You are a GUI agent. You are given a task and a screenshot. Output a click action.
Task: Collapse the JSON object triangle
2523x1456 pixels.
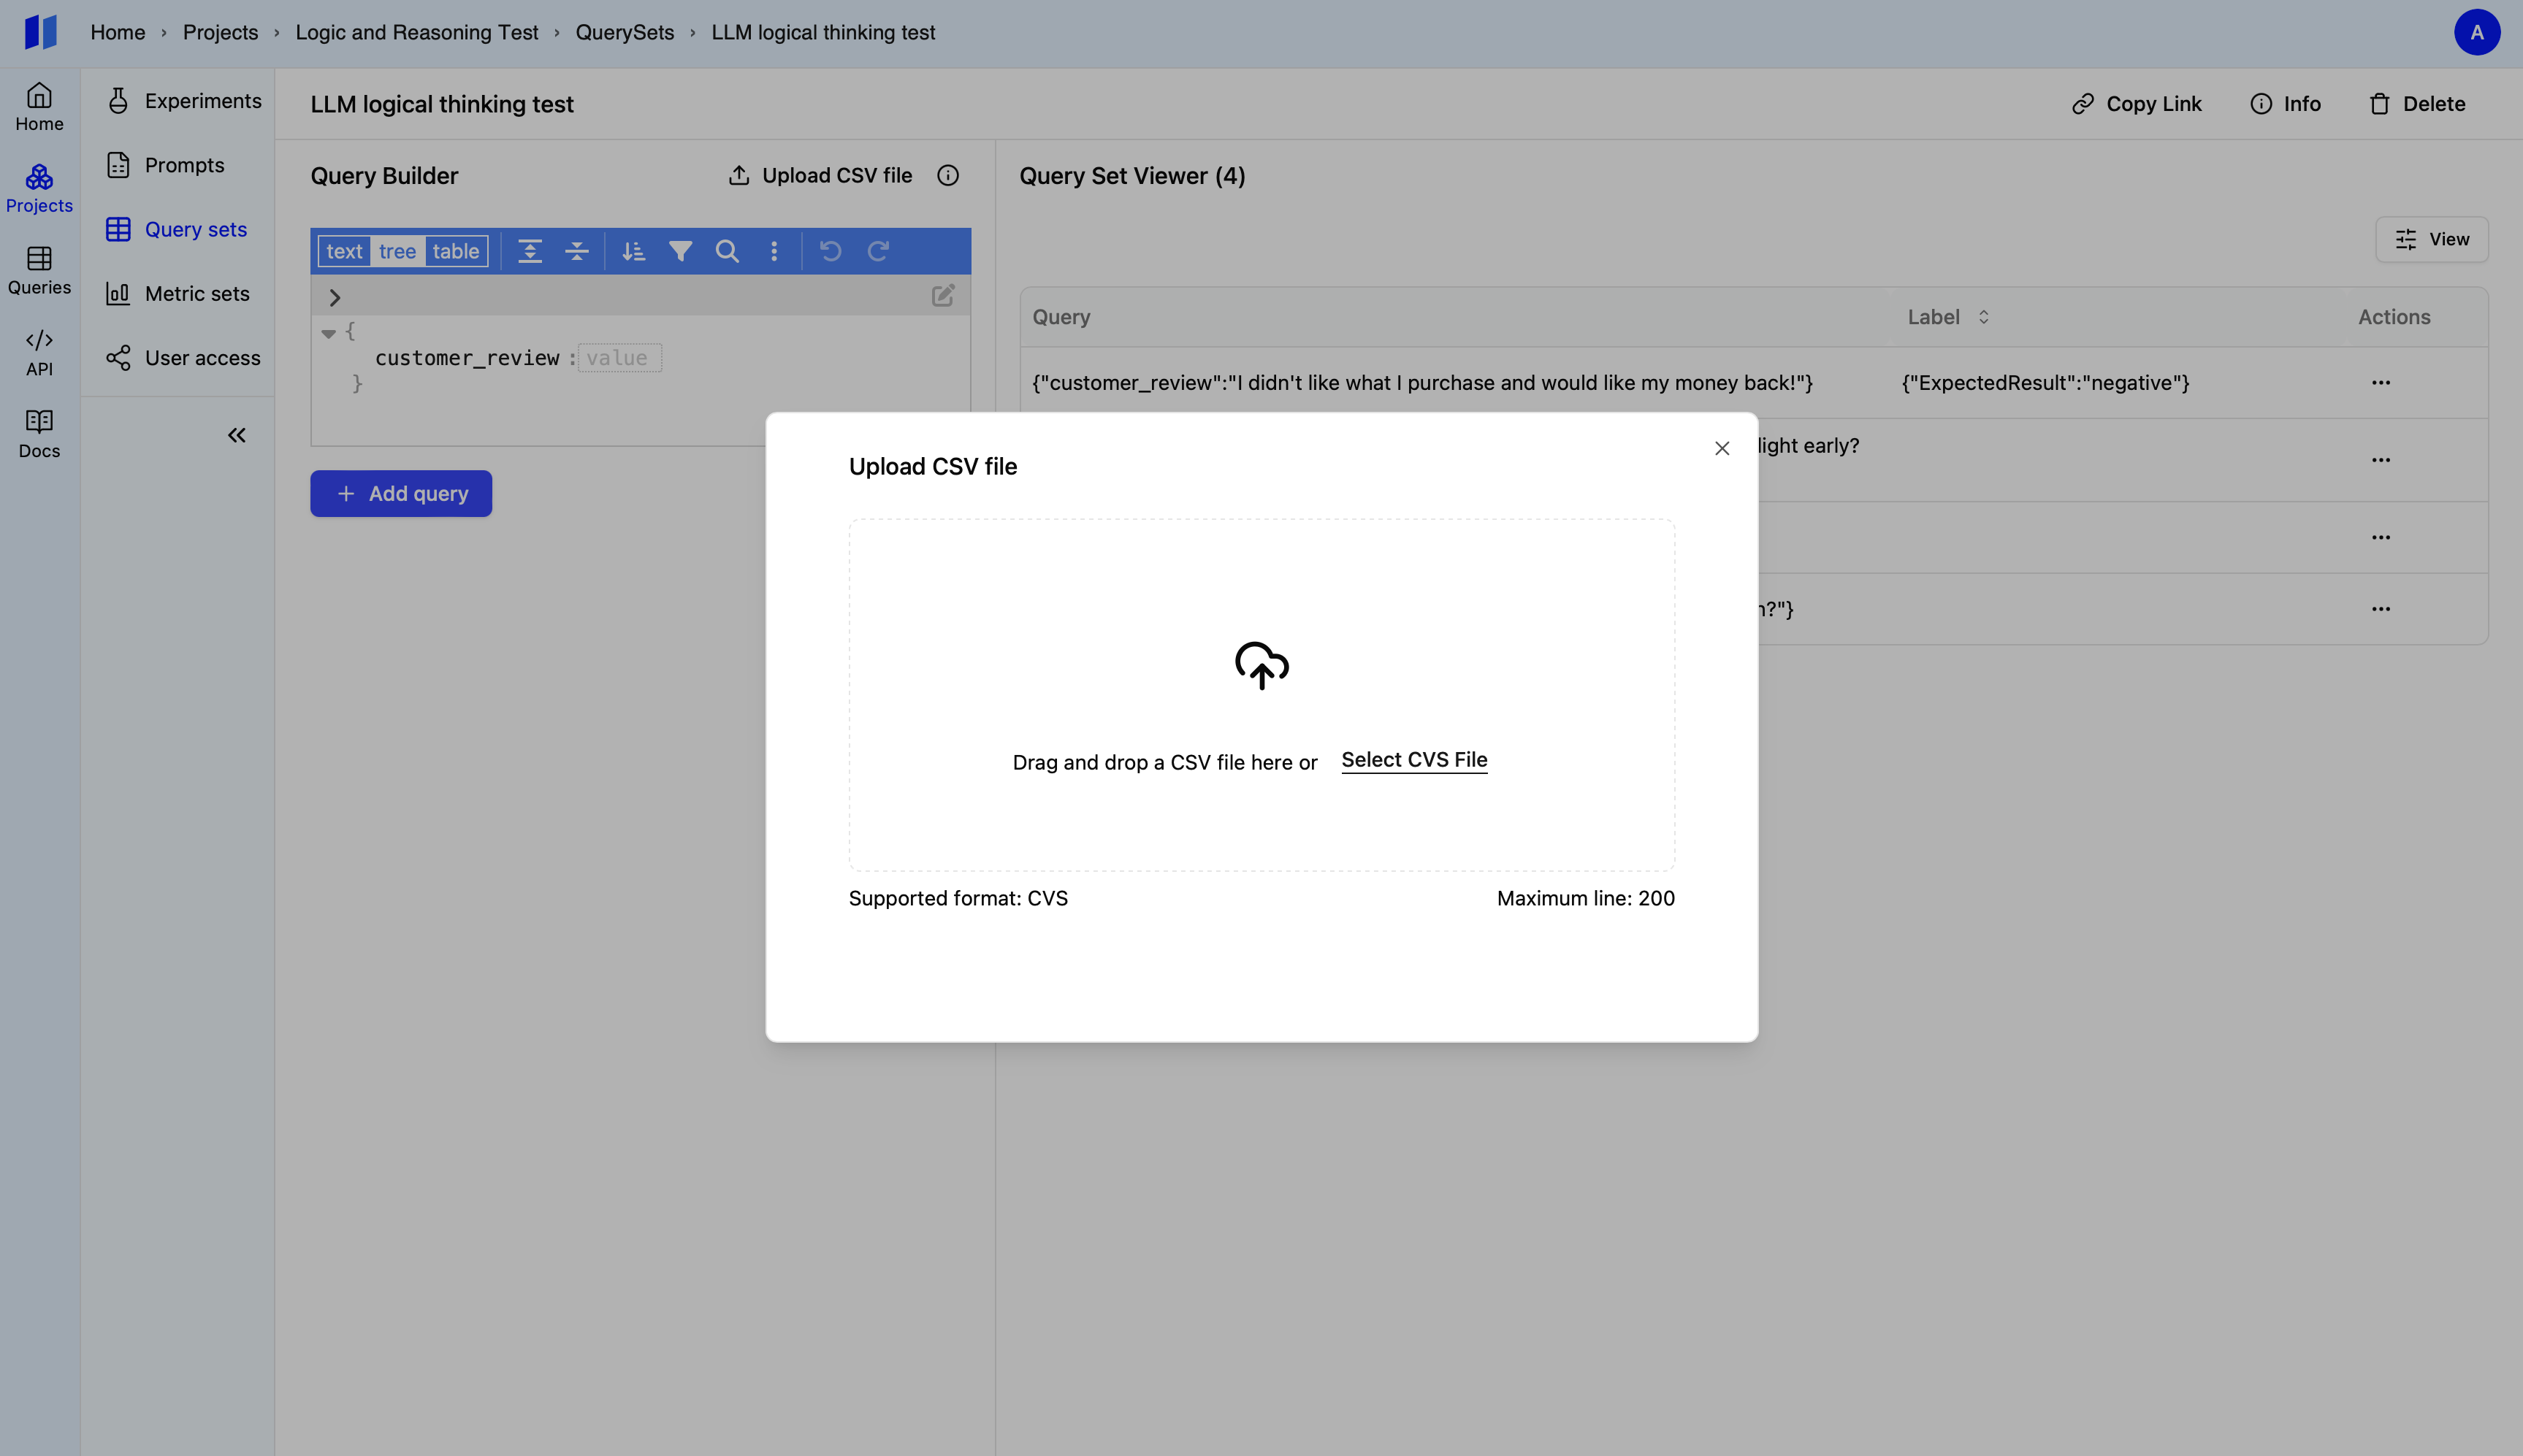point(328,333)
